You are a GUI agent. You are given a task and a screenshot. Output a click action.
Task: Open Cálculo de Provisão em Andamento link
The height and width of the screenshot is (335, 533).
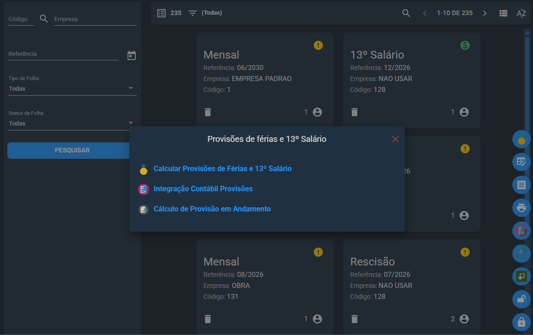pyautogui.click(x=212, y=209)
